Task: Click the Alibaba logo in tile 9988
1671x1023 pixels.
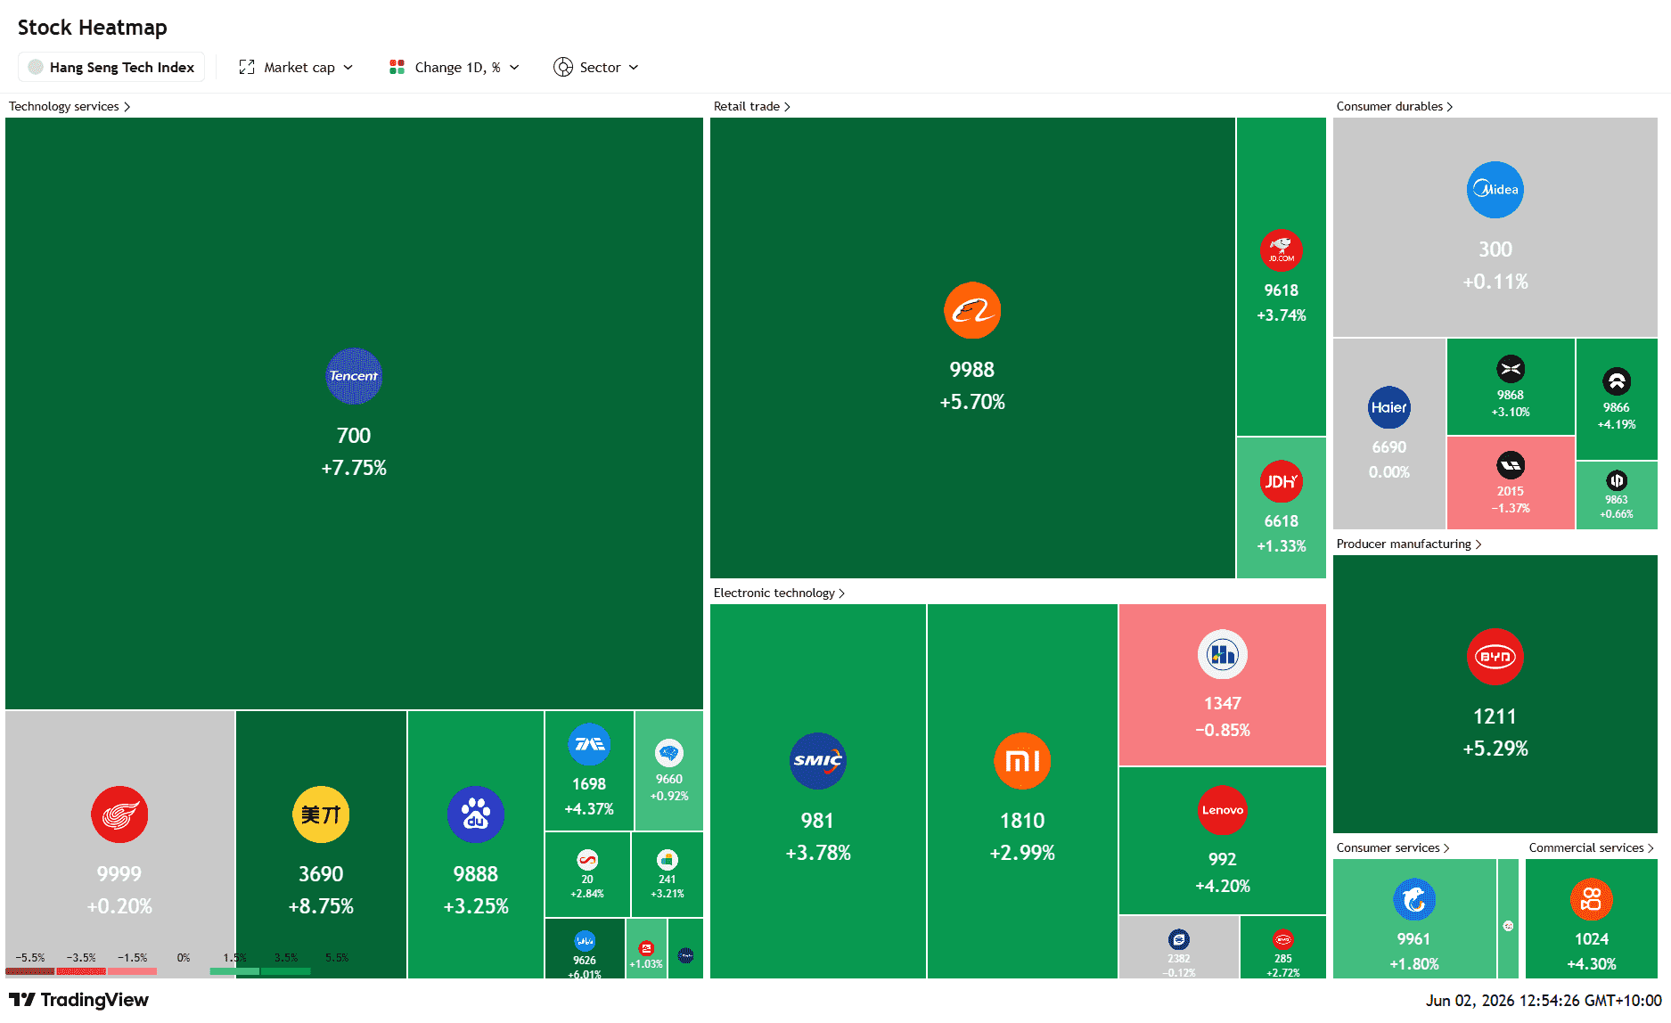Action: pos(972,310)
